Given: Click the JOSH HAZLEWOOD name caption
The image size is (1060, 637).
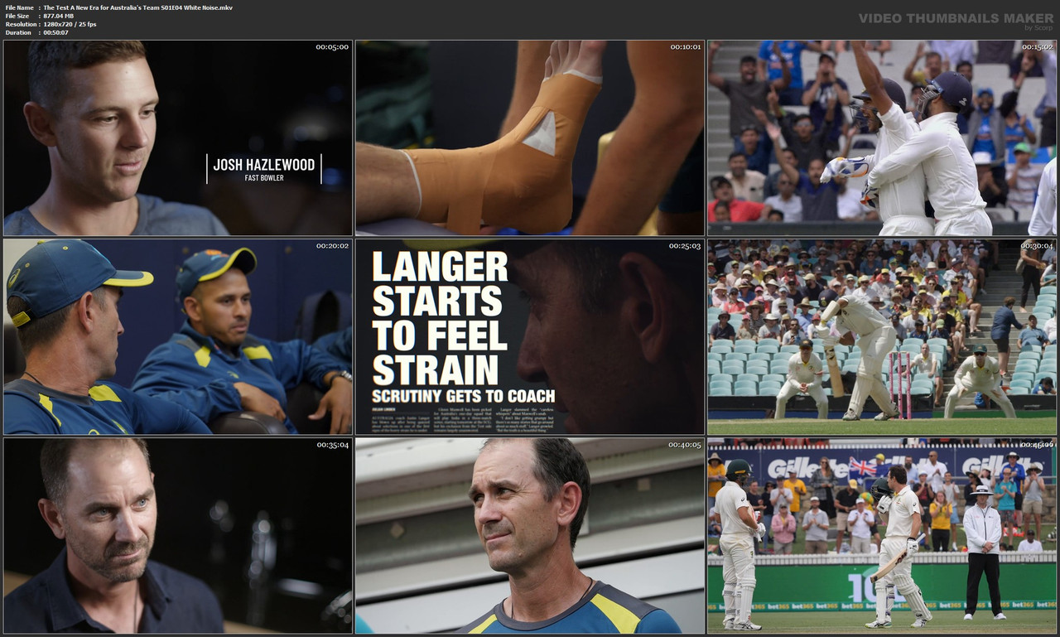Looking at the screenshot, I should [x=264, y=165].
